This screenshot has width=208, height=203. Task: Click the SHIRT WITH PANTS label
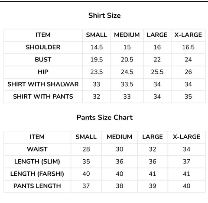pyautogui.click(x=43, y=97)
